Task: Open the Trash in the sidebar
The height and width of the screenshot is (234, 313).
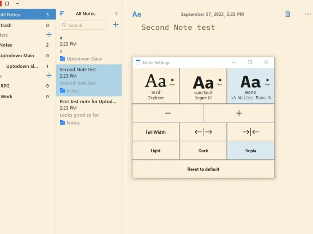Action: click(28, 25)
